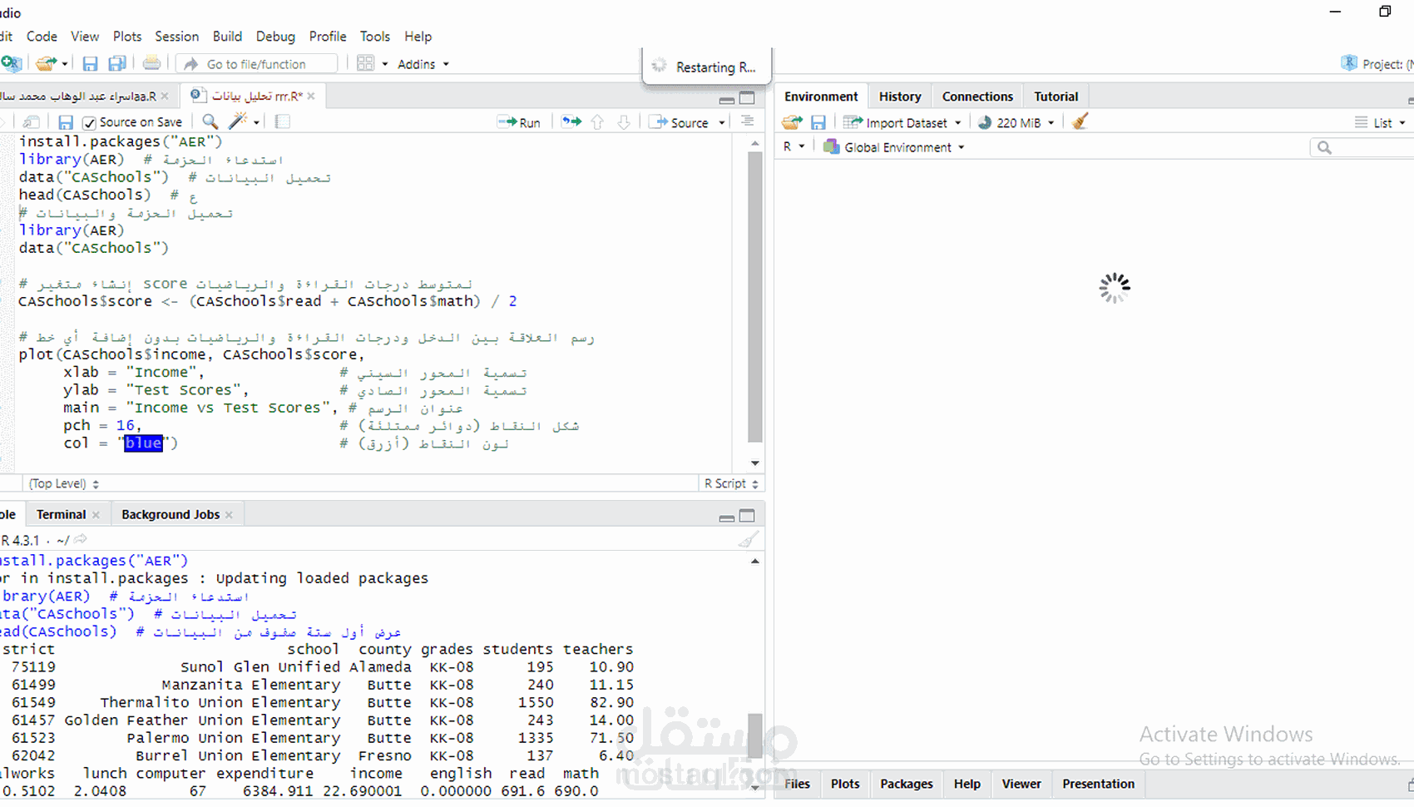Close the Background Jobs tab
This screenshot has width=1414, height=807.
click(x=229, y=515)
